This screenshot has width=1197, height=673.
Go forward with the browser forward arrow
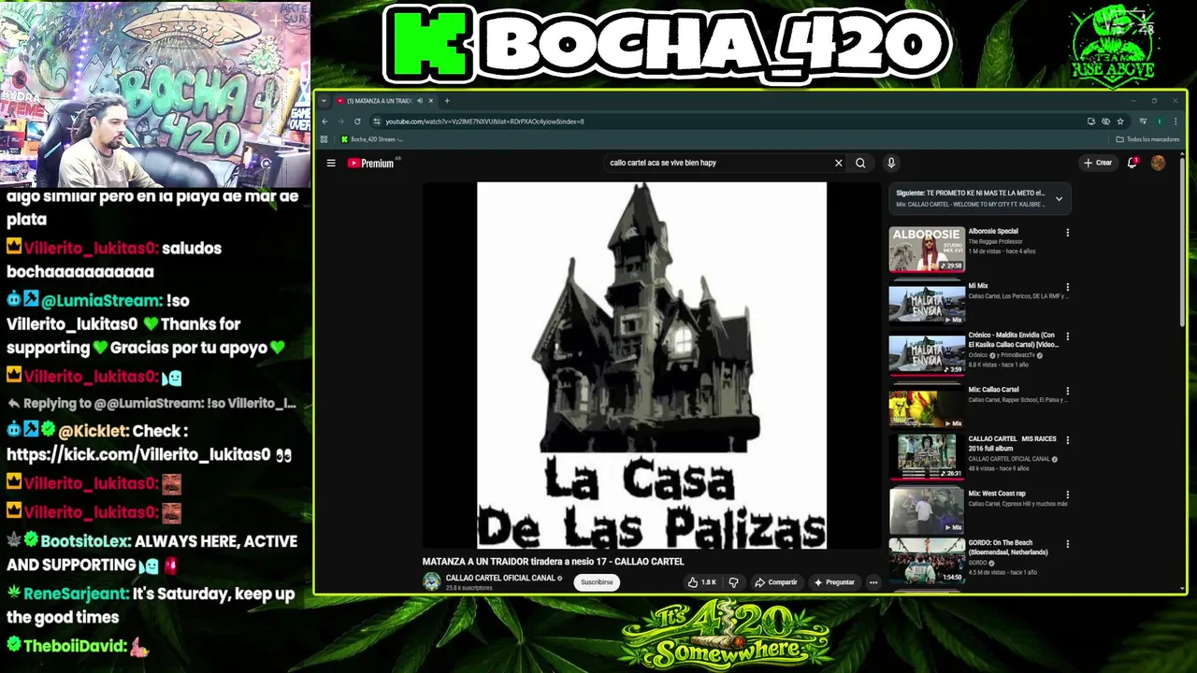tap(340, 122)
